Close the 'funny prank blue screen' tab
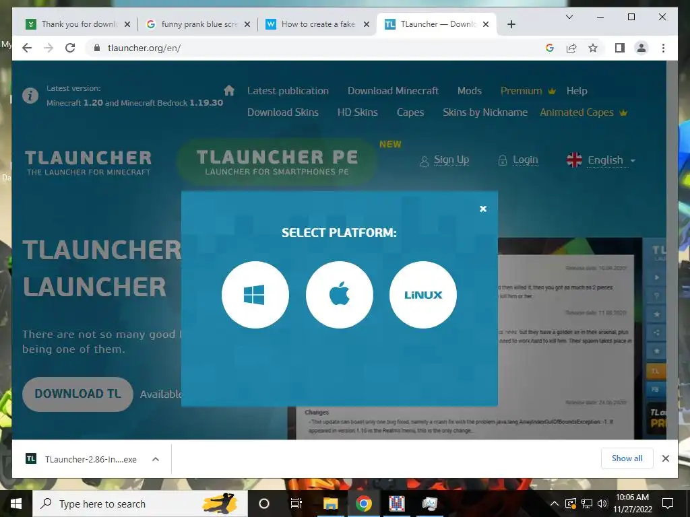690x517 pixels. [247, 24]
